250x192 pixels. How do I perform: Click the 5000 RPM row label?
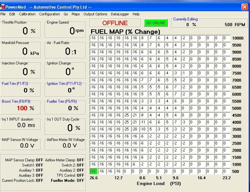(x=237, y=108)
